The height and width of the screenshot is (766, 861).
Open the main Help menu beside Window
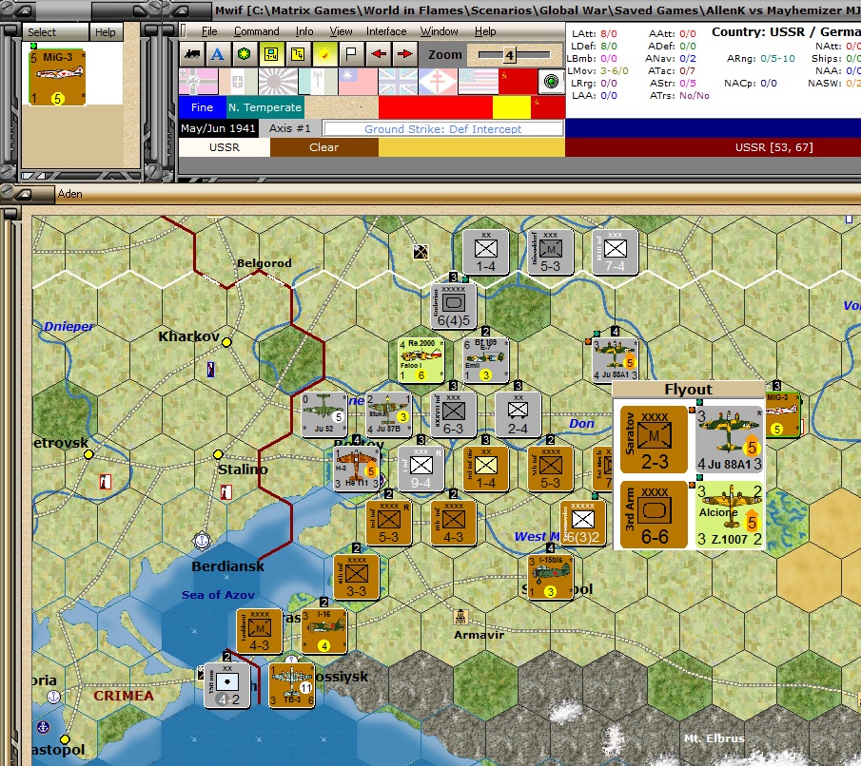[485, 31]
